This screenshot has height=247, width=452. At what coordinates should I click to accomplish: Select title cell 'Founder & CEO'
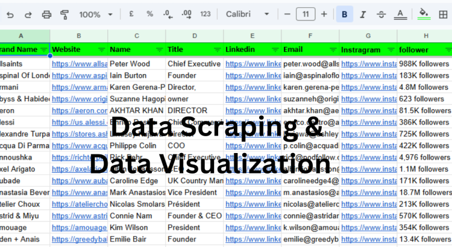(x=195, y=216)
